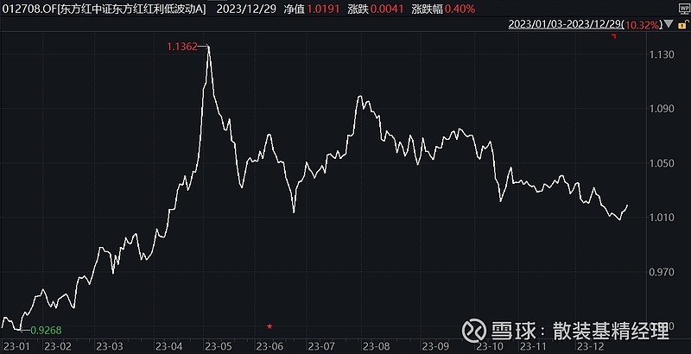Click the 23-03 axis label
Image resolution: width=691 pixels, height=354 pixels.
coord(110,346)
